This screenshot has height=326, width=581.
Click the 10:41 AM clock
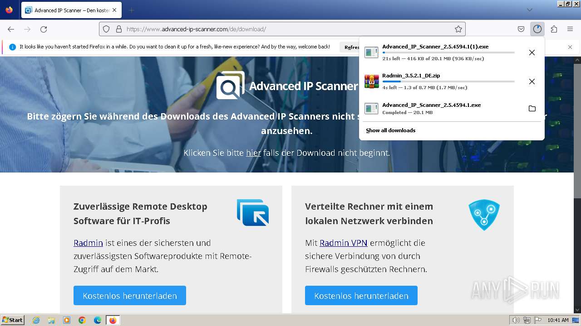pos(558,320)
